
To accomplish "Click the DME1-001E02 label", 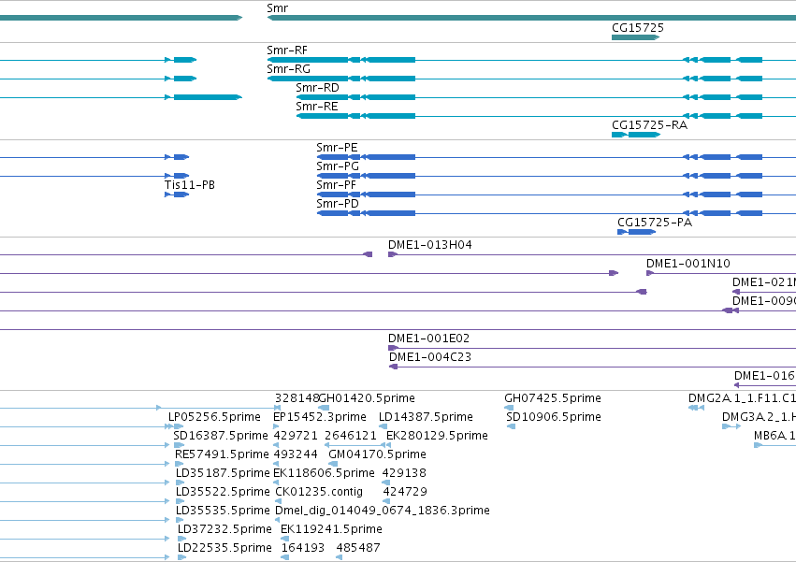I will tap(429, 339).
